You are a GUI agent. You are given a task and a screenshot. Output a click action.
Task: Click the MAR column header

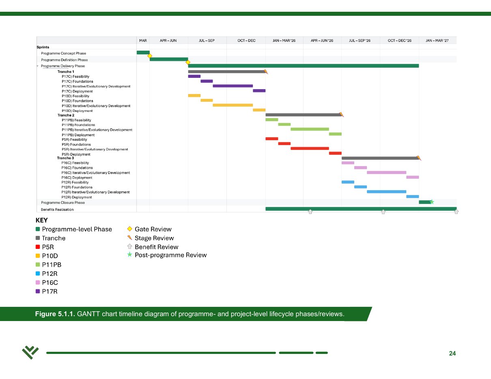tap(143, 41)
